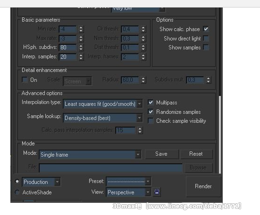Enable Show samples checkbox
Viewport: 260px width, 215px height.
tap(206, 48)
